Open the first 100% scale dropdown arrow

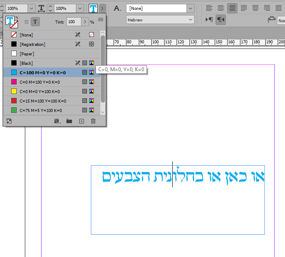click(x=31, y=9)
